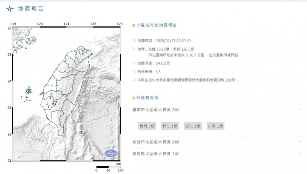Screen dimensions: 307x174
Task: Click the location pin icon beside 位置
Action: [x=134, y=49]
